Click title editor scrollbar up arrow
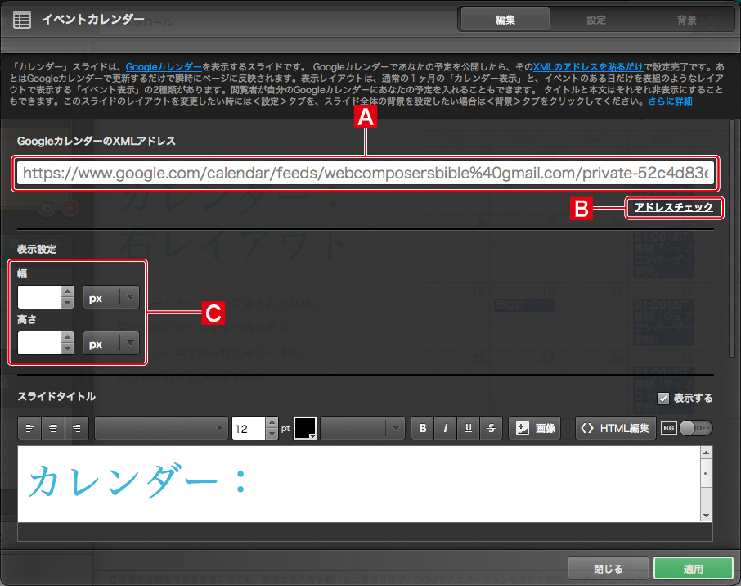This screenshot has width=741, height=586. pos(707,452)
